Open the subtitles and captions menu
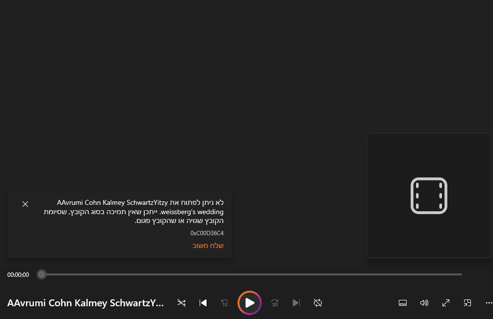 [403, 303]
